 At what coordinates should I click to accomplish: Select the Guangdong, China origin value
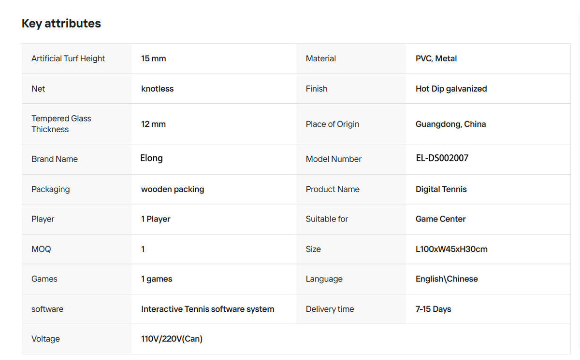[451, 124]
